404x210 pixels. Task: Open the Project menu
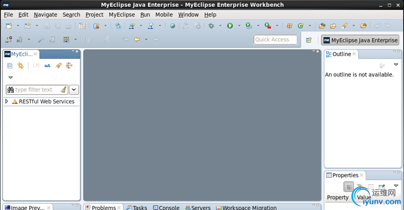tap(94, 15)
